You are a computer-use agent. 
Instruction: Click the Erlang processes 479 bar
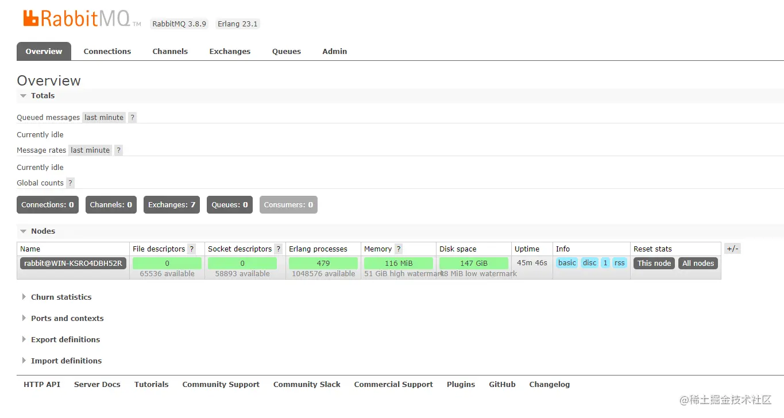[x=323, y=264]
